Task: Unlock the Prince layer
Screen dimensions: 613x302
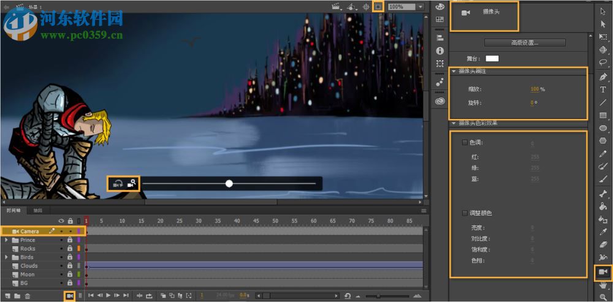Action: click(70, 240)
